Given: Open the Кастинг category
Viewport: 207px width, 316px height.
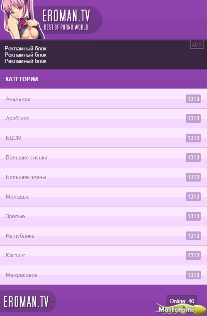Looking at the screenshot, I should [103, 255].
